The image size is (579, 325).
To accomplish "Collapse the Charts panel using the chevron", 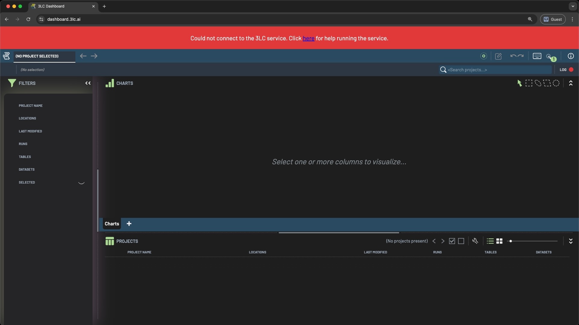I will pyautogui.click(x=571, y=83).
